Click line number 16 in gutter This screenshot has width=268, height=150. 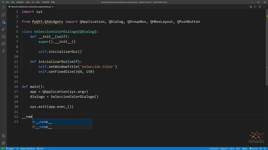(x=16, y=87)
